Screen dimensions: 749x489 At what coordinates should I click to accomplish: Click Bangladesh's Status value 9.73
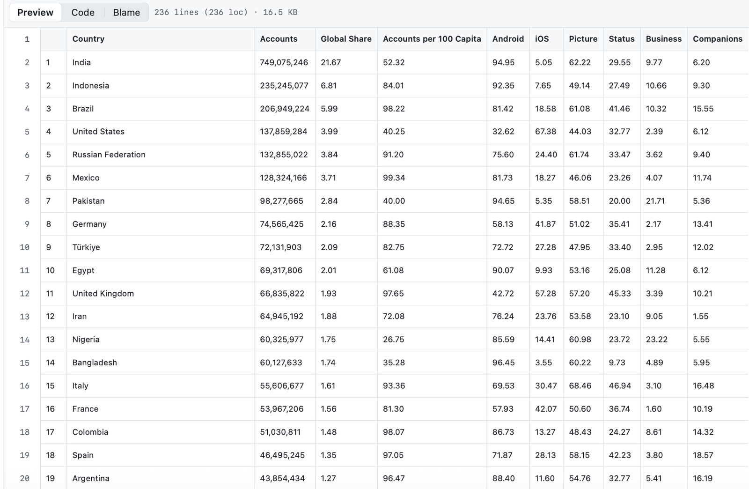click(617, 363)
